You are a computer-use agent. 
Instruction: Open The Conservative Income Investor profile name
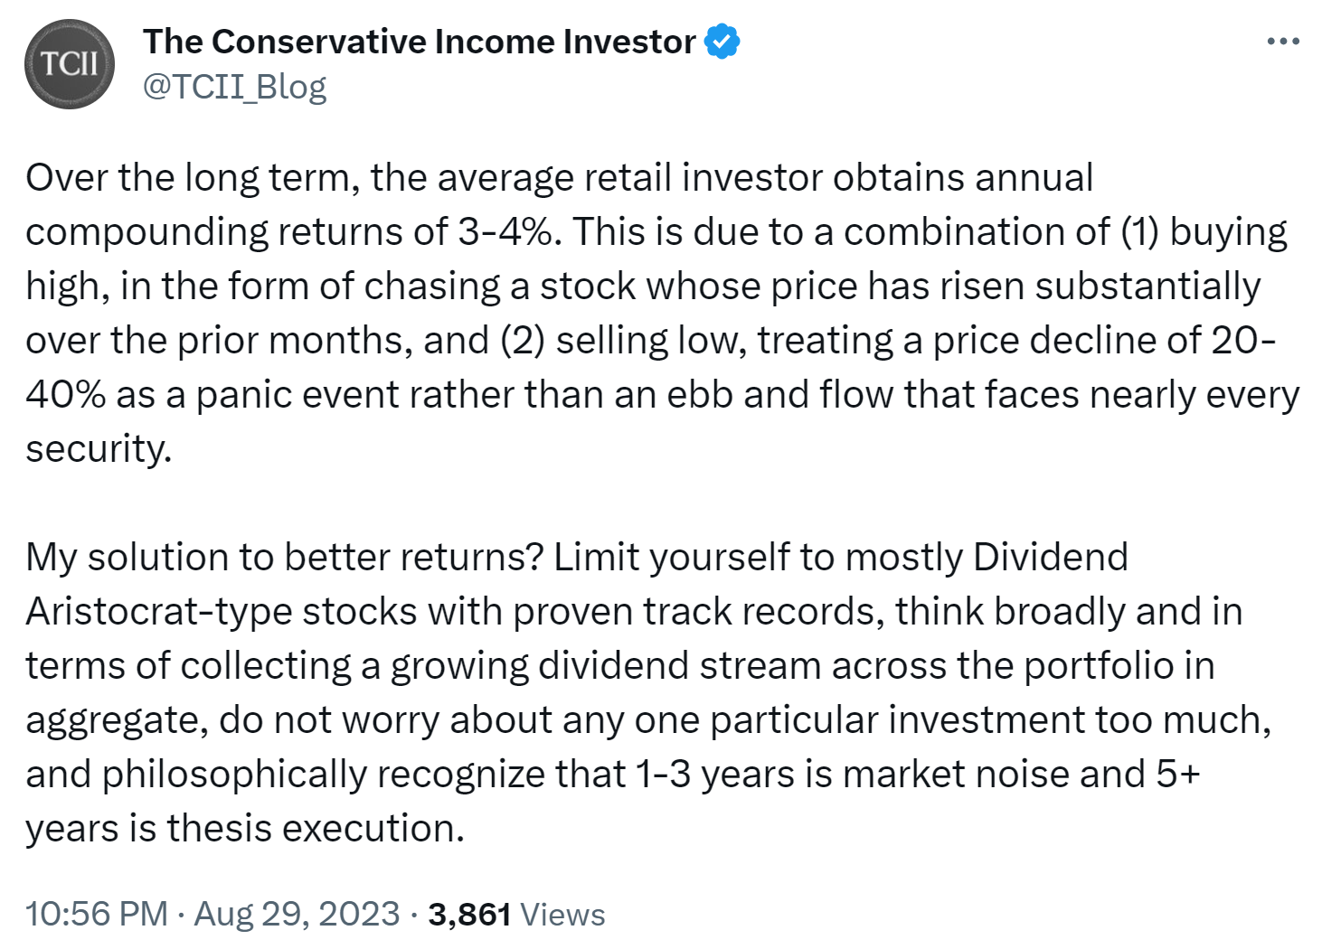click(x=419, y=42)
